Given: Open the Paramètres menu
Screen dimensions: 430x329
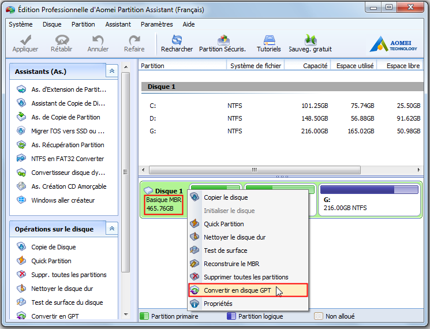Looking at the screenshot, I should click(x=156, y=24).
